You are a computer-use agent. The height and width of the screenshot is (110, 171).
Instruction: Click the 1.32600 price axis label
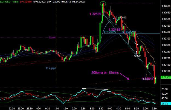click(x=166, y=6)
